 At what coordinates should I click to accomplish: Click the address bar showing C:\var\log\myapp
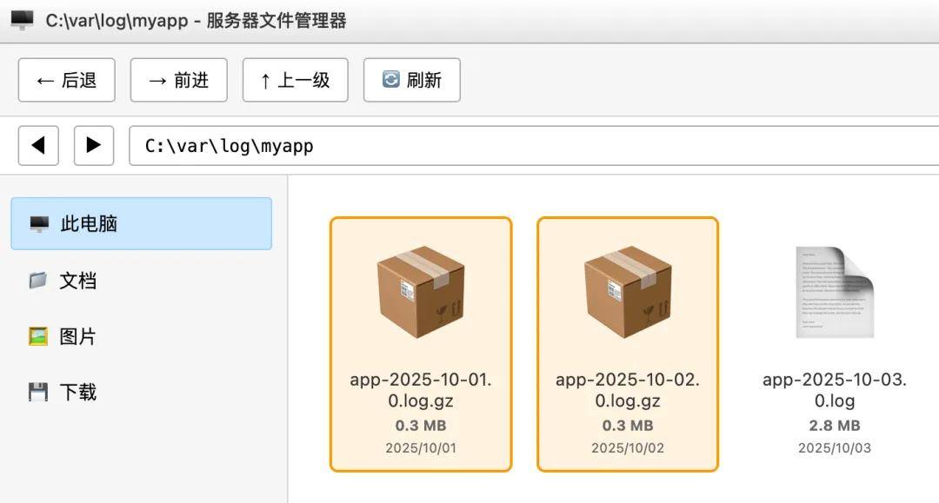click(x=522, y=145)
